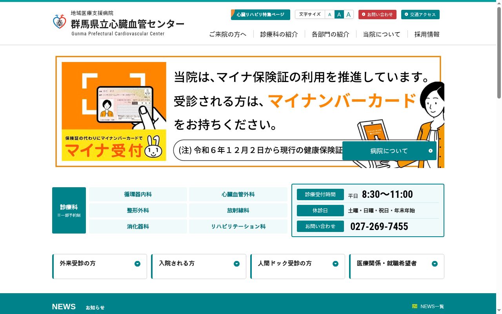This screenshot has width=502, height=314.
Task: Open the リハビリテーション科 department link
Action: (x=238, y=226)
